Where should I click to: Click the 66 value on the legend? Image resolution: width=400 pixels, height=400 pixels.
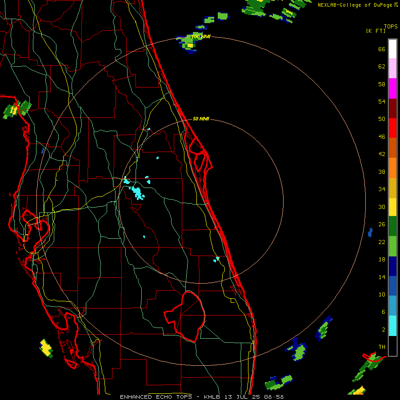382,49
